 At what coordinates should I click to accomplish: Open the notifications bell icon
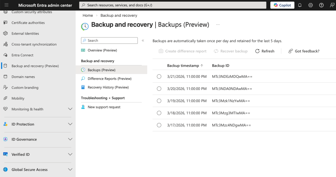click(300, 5)
